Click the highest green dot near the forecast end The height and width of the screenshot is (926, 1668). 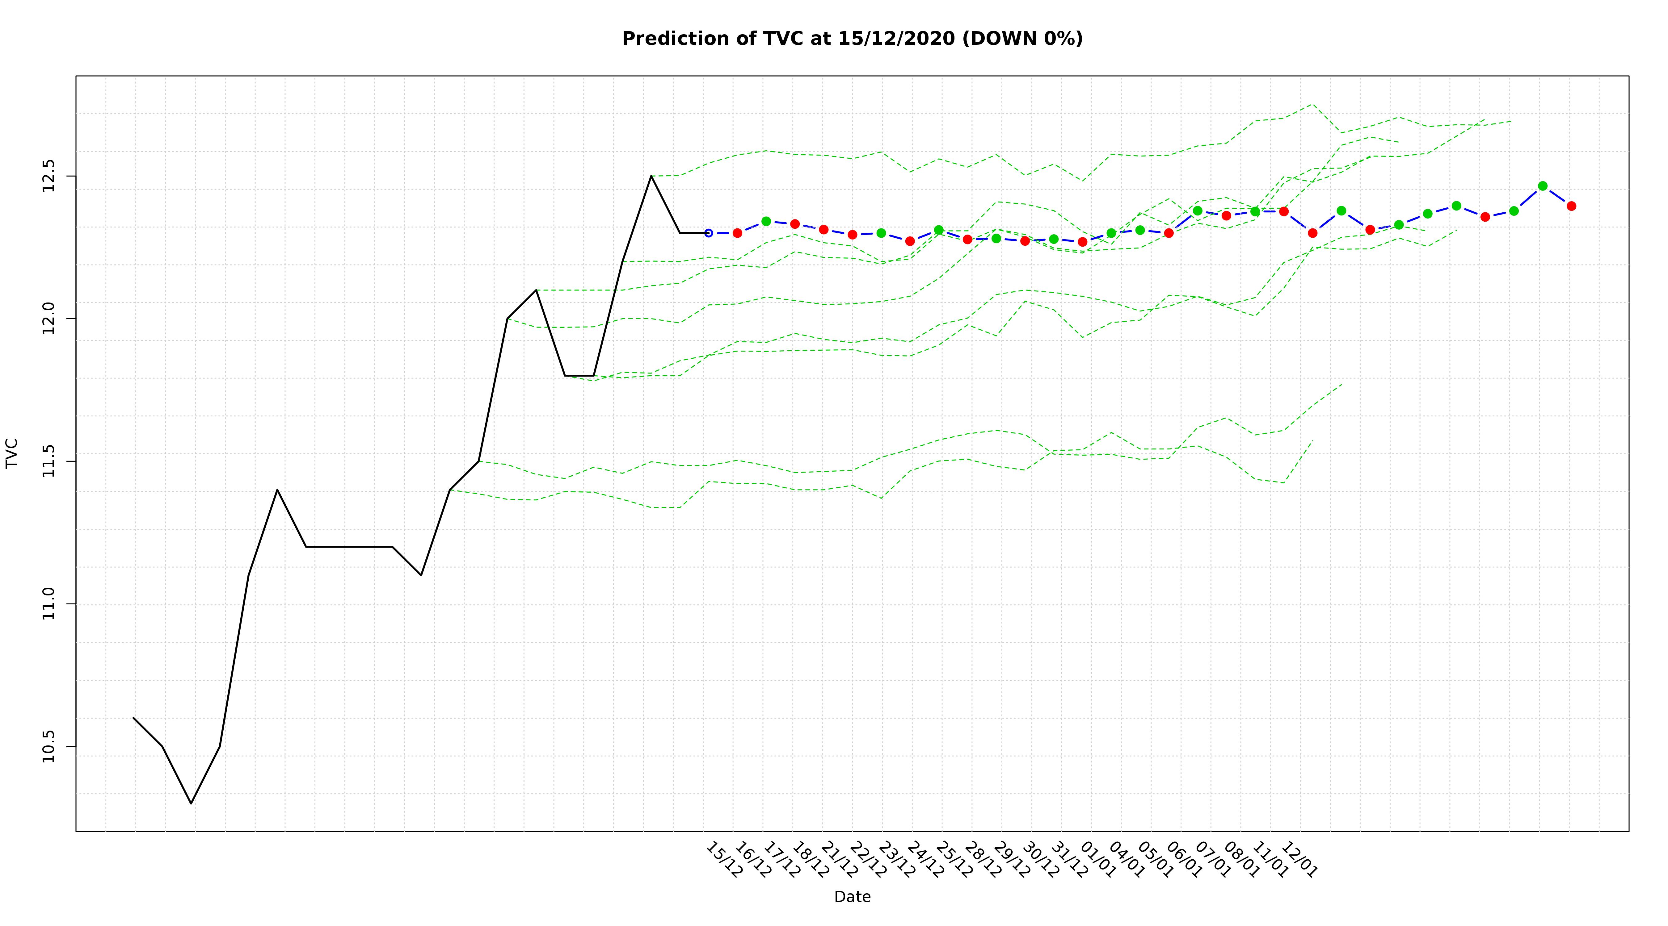click(1542, 186)
